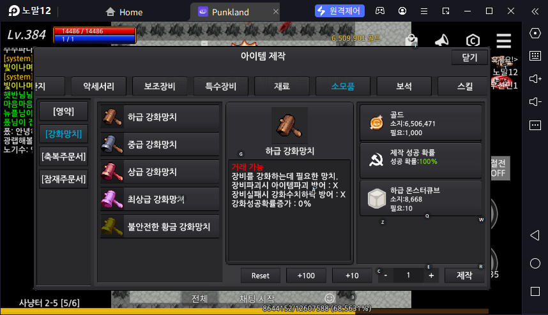Click the Lv.384 level label

click(27, 34)
